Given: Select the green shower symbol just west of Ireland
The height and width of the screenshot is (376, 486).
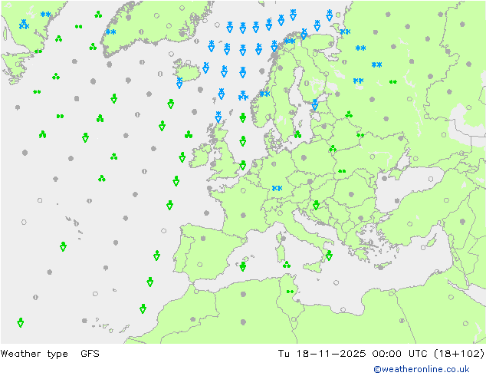Looking at the screenshot, I should point(182,157).
